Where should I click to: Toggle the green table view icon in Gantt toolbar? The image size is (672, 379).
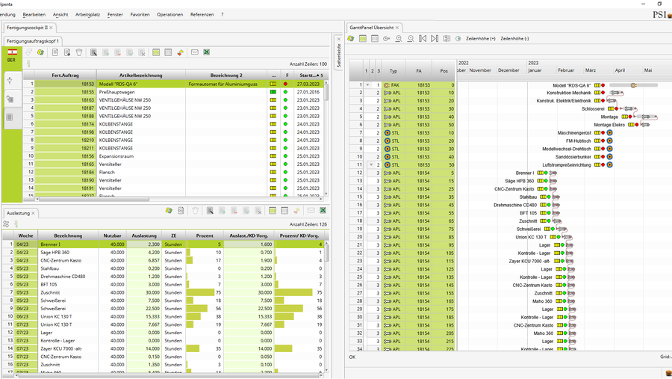363,38
